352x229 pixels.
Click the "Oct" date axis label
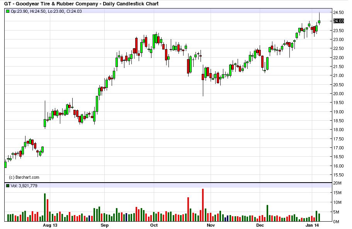coord(154,225)
